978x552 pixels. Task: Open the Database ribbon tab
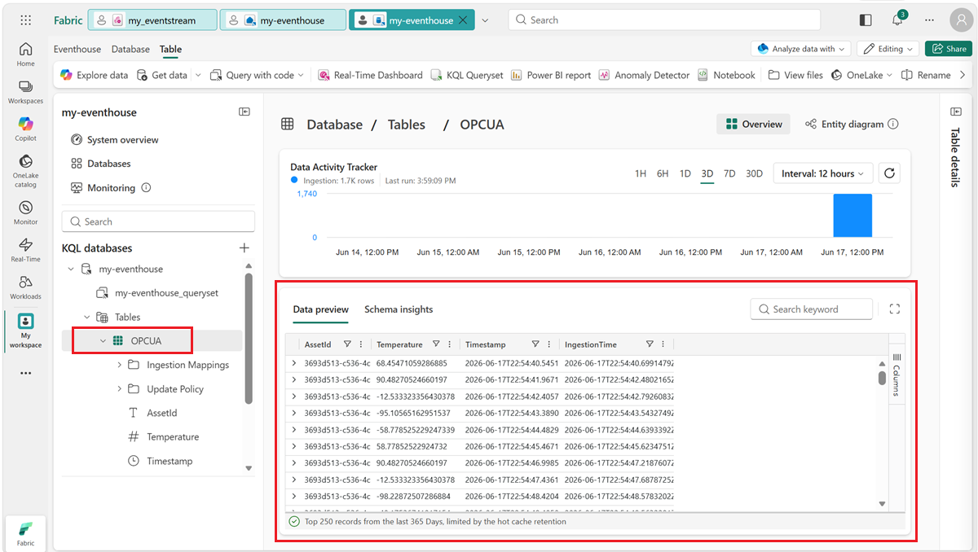pyautogui.click(x=130, y=50)
